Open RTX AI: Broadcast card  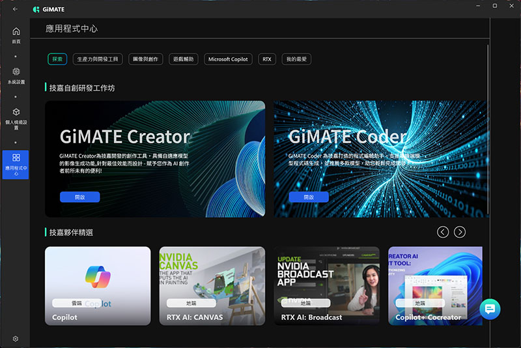[x=326, y=285]
